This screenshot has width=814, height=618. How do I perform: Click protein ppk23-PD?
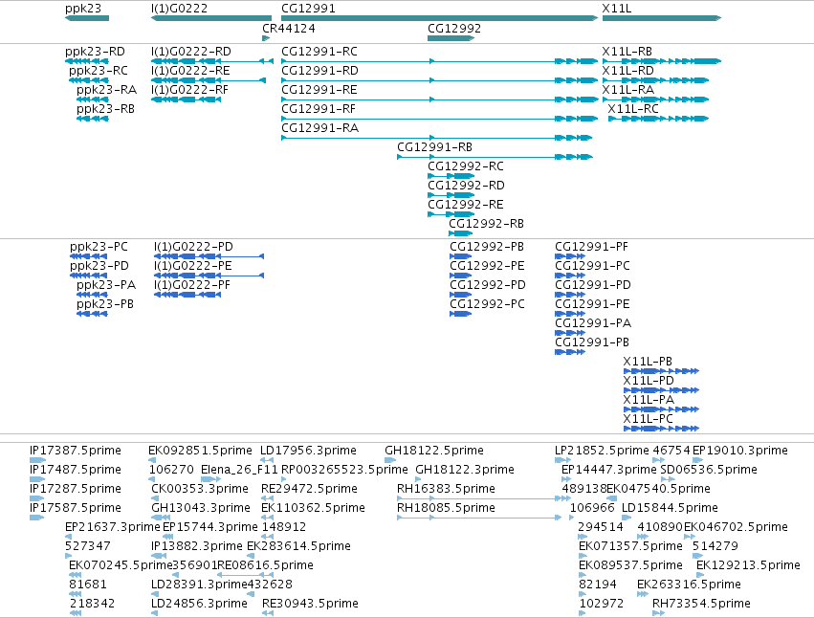pyautogui.click(x=99, y=266)
